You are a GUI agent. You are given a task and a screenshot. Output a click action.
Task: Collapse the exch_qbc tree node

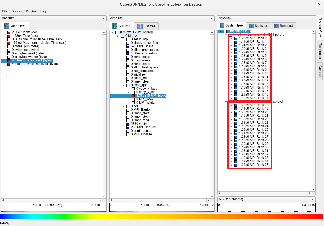tap(123, 85)
